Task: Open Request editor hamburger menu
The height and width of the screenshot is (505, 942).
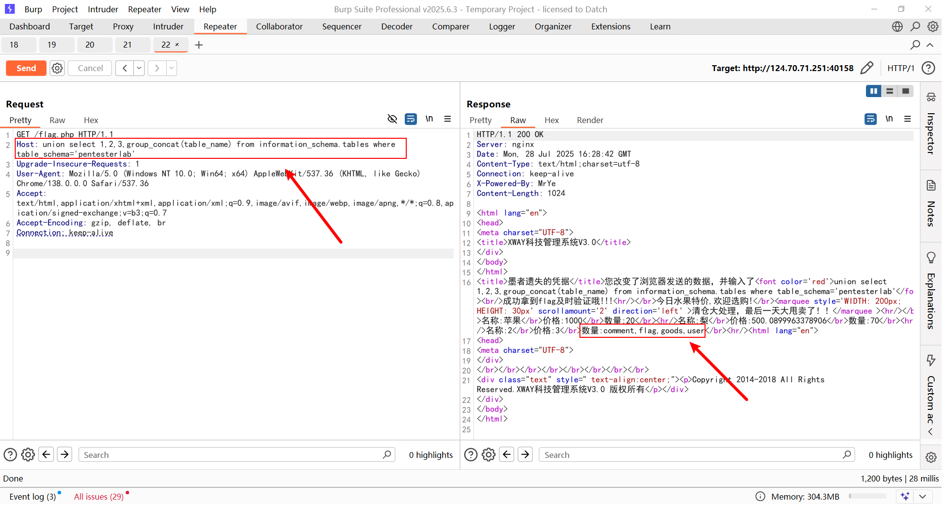Action: point(447,119)
